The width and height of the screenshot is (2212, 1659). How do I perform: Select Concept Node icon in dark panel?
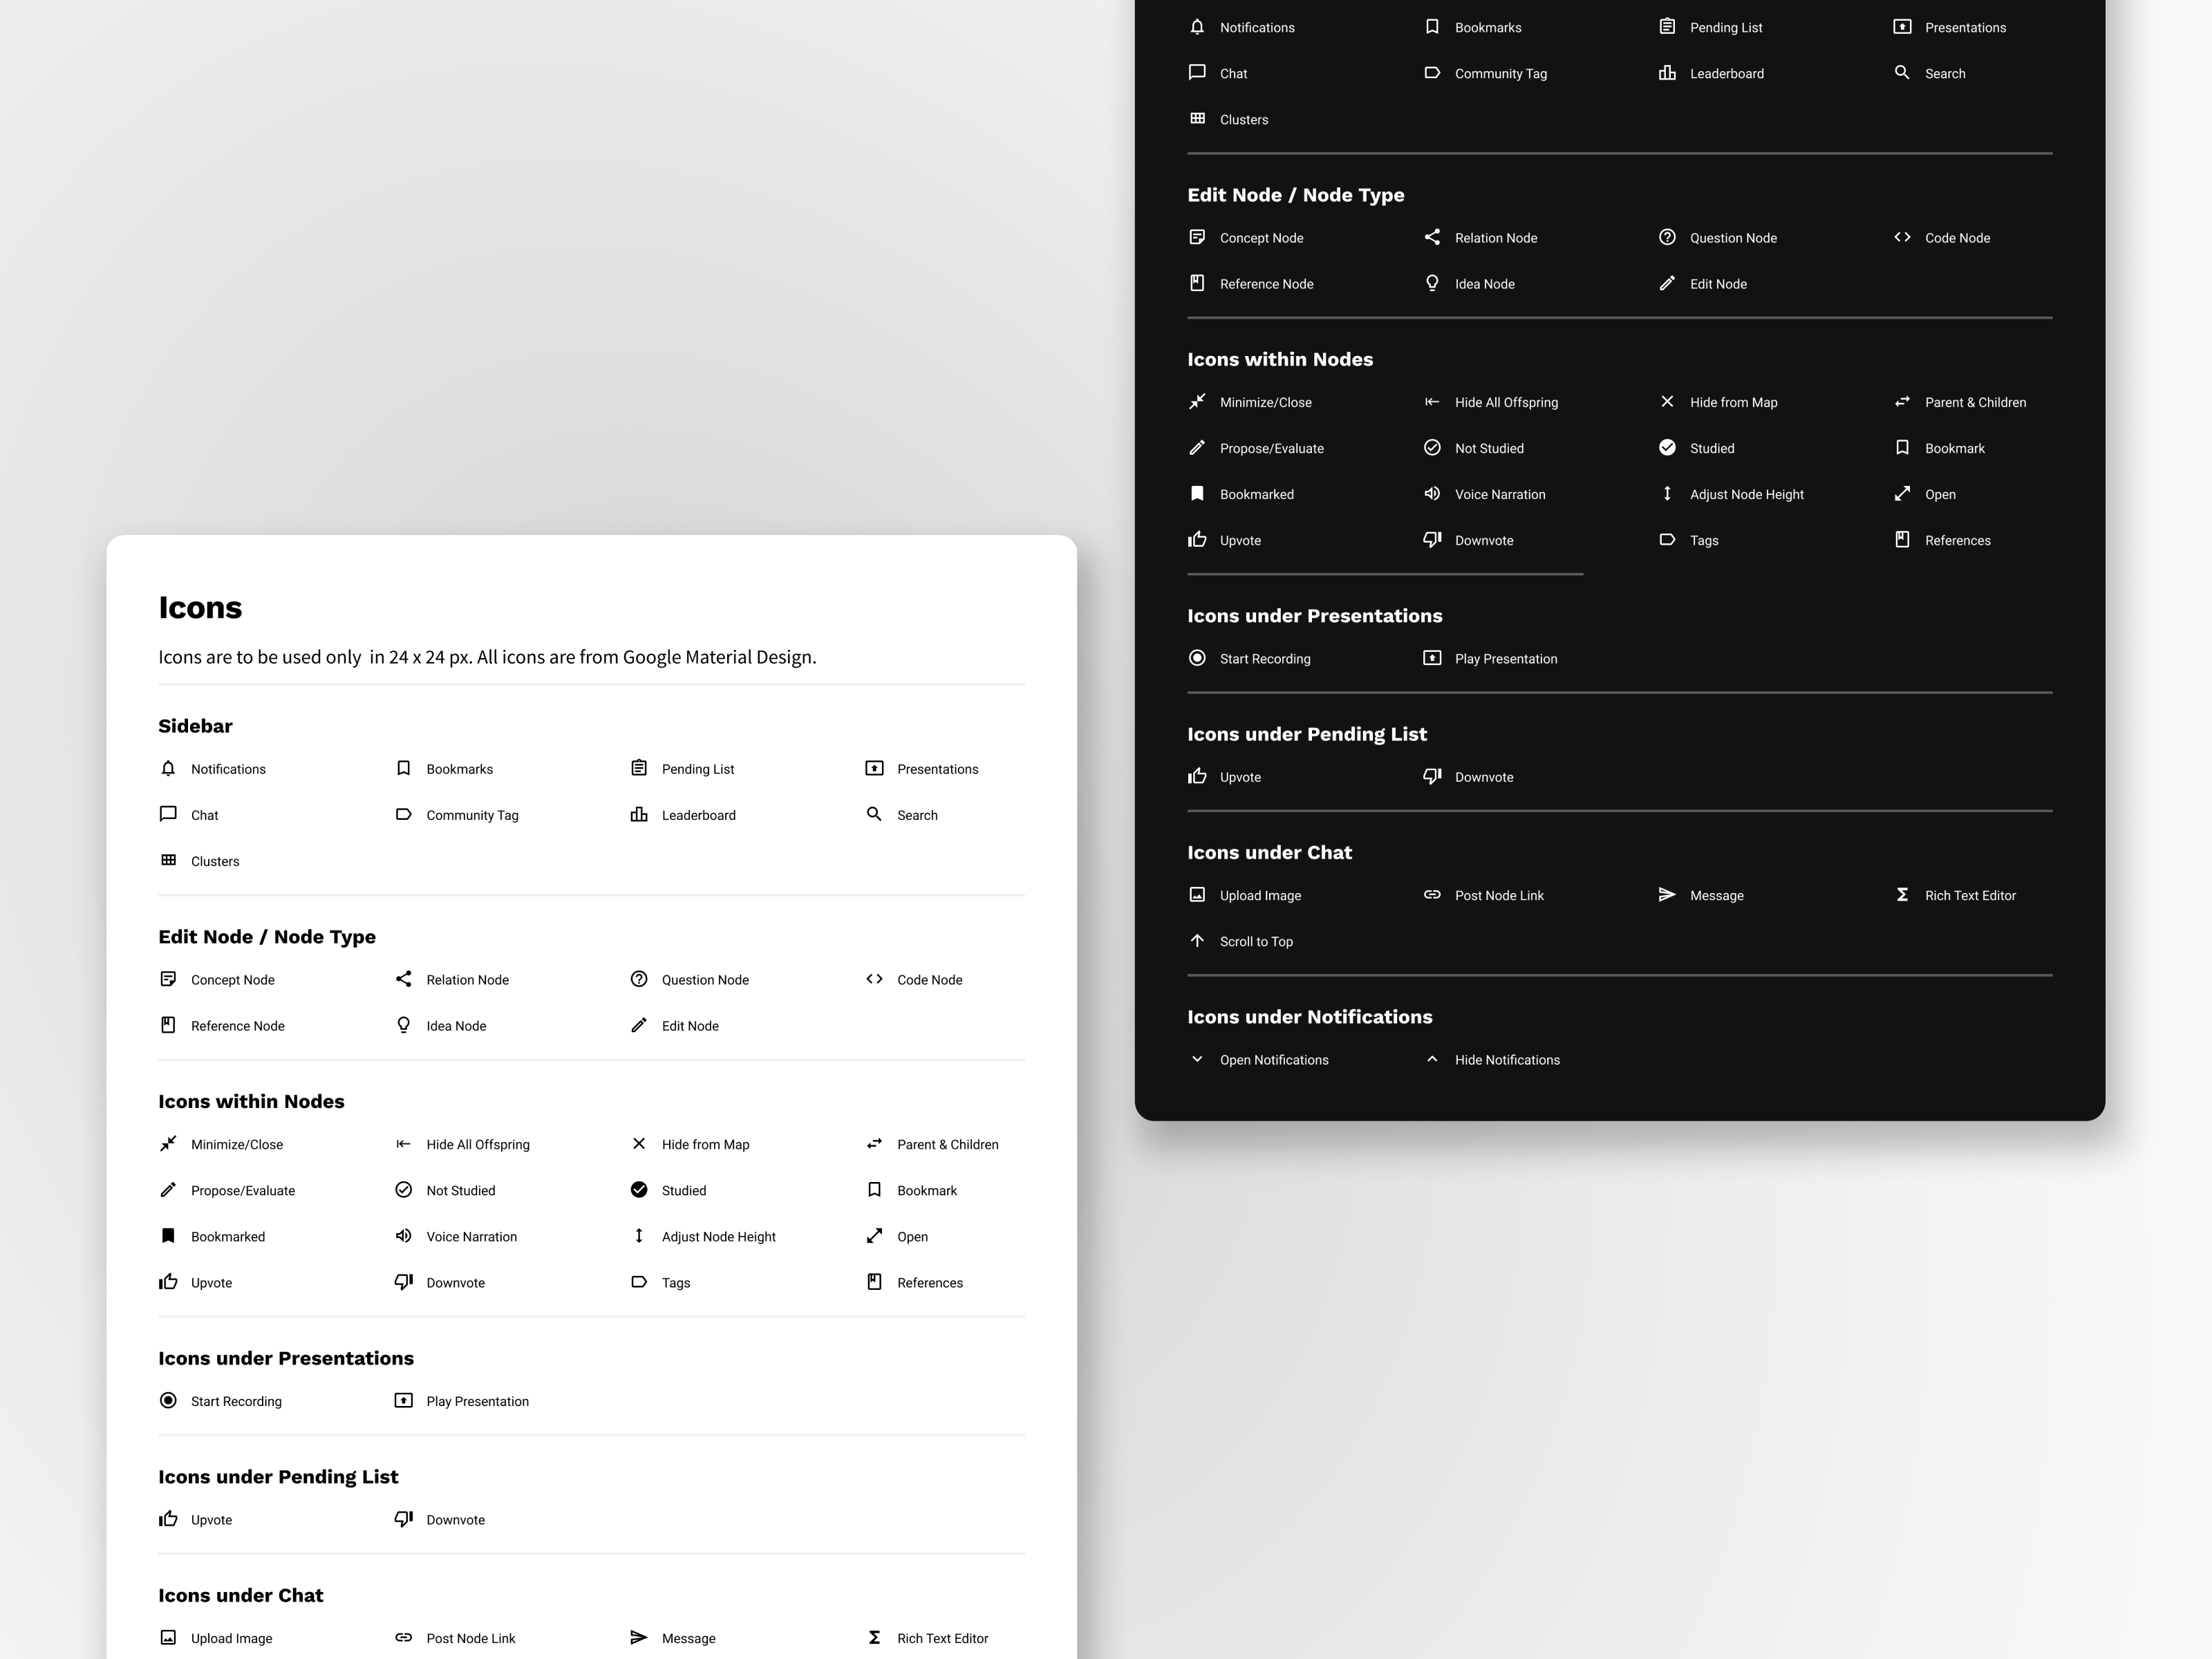1197,237
